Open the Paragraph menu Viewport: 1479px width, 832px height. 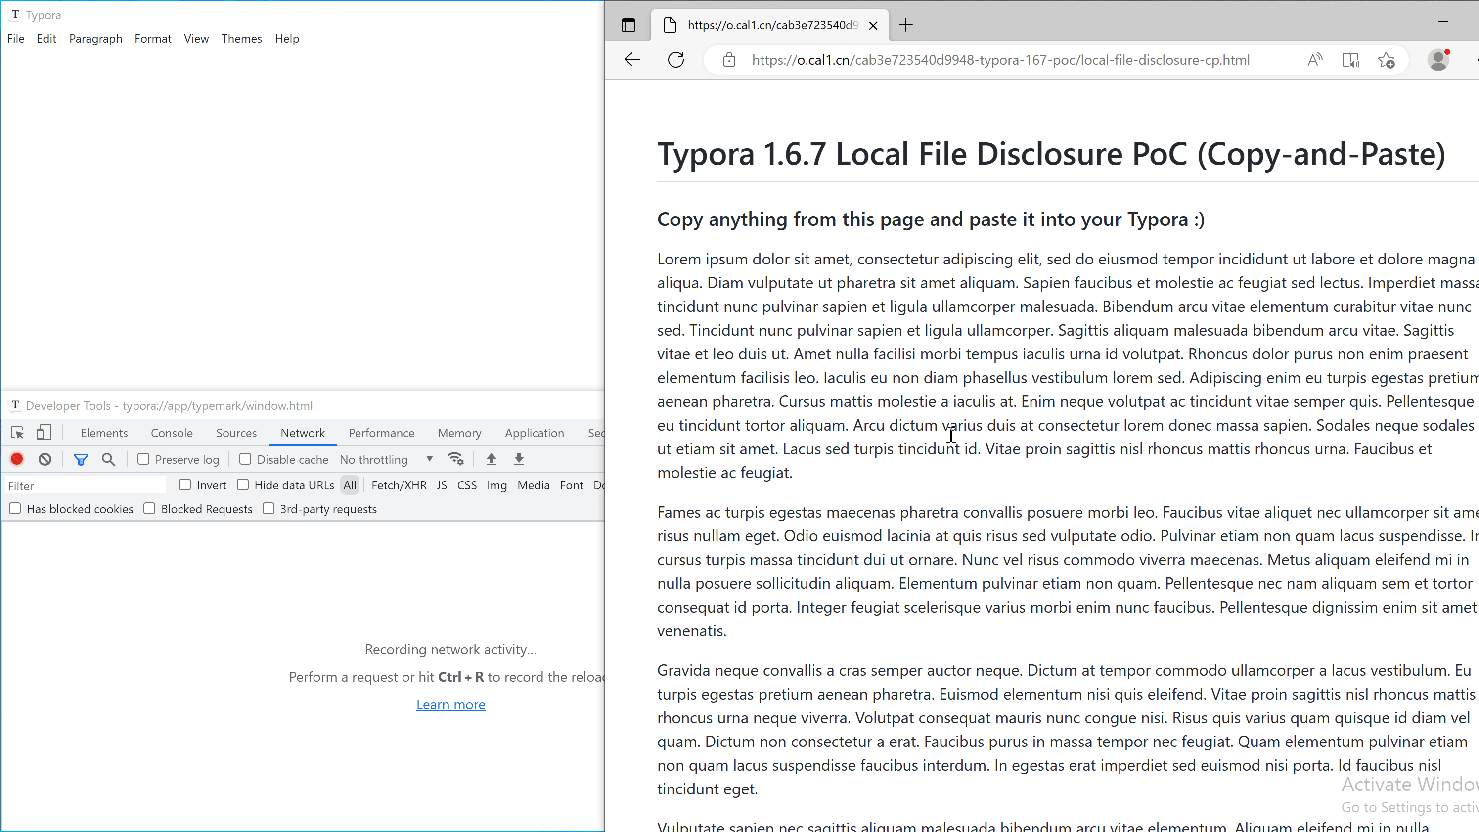coord(95,39)
